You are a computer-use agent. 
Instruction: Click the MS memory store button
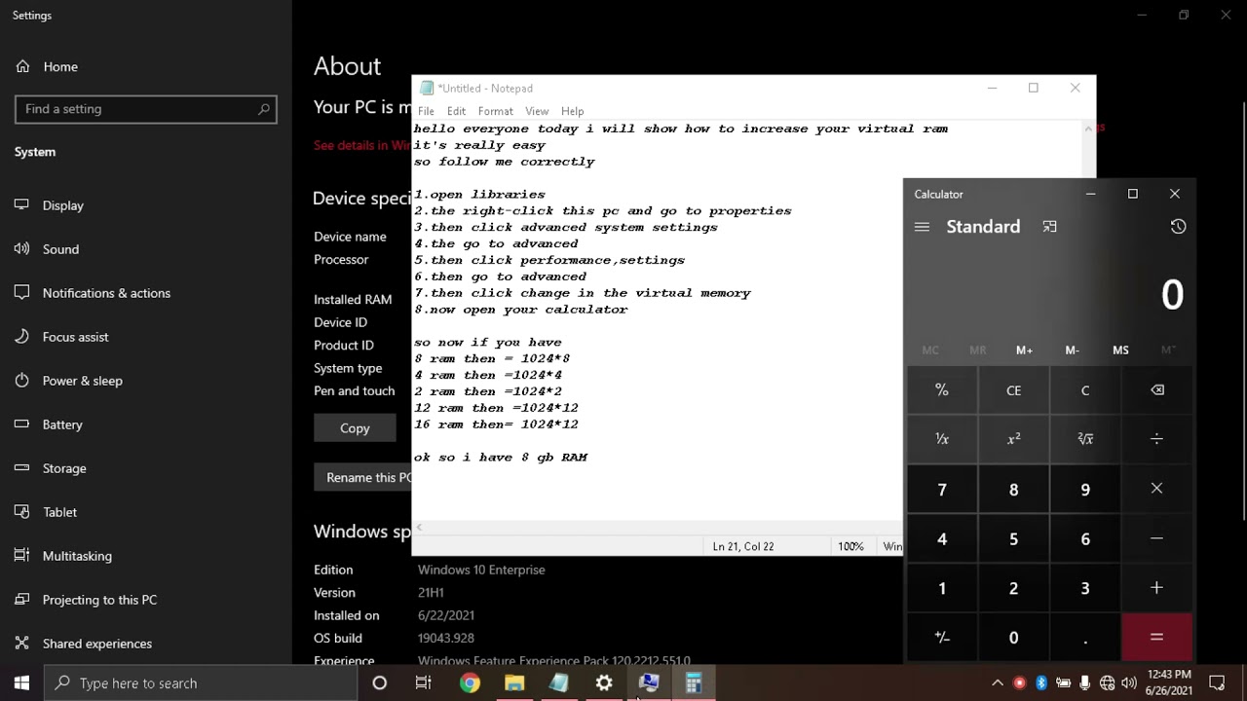pyautogui.click(x=1120, y=350)
